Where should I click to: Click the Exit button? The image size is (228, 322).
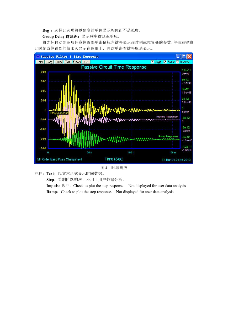[86, 62]
